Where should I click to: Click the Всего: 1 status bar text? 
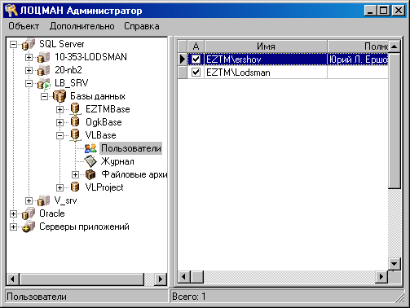189,297
